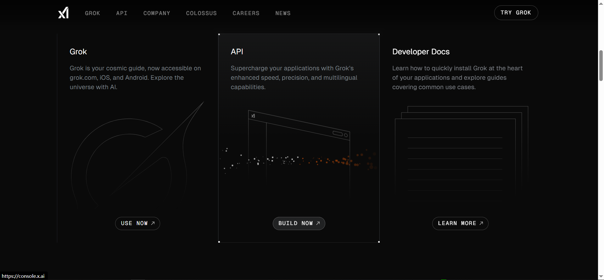Click the USE NOW button
The image size is (604, 280).
137,223
